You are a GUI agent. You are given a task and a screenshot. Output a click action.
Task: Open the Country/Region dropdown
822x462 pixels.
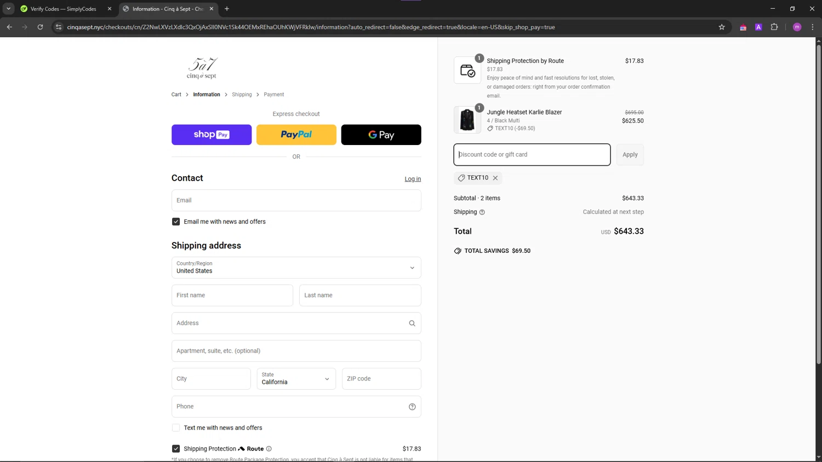click(x=296, y=268)
